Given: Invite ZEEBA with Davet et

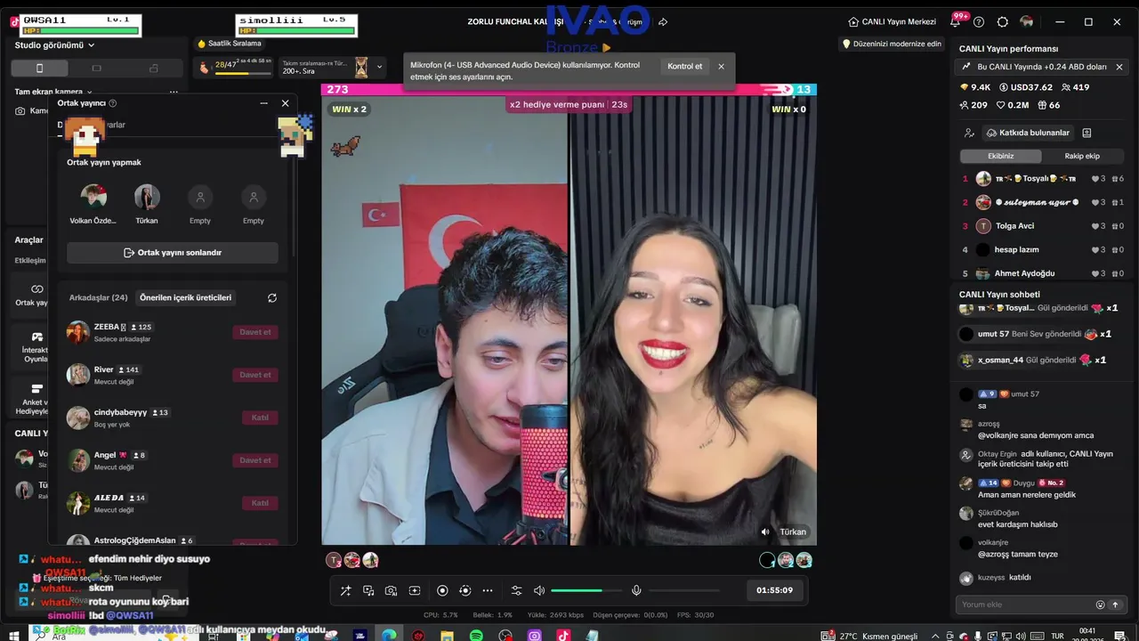Looking at the screenshot, I should [255, 332].
